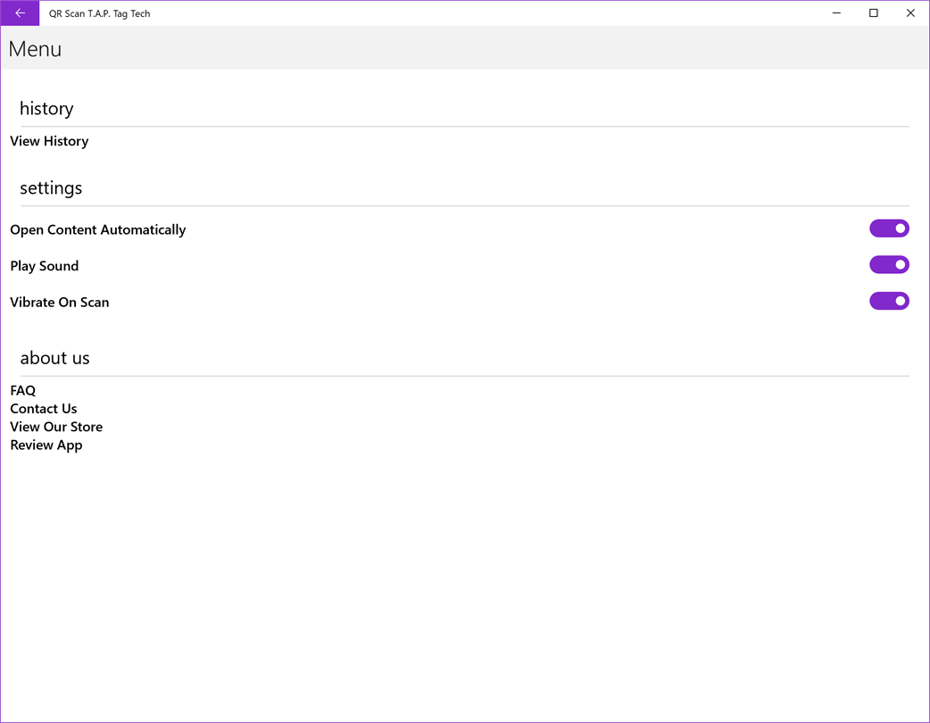Open View Our Store
Image resolution: width=930 pixels, height=723 pixels.
click(56, 427)
